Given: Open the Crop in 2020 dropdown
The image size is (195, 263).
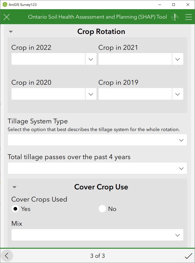Looking at the screenshot, I should click(x=91, y=94).
